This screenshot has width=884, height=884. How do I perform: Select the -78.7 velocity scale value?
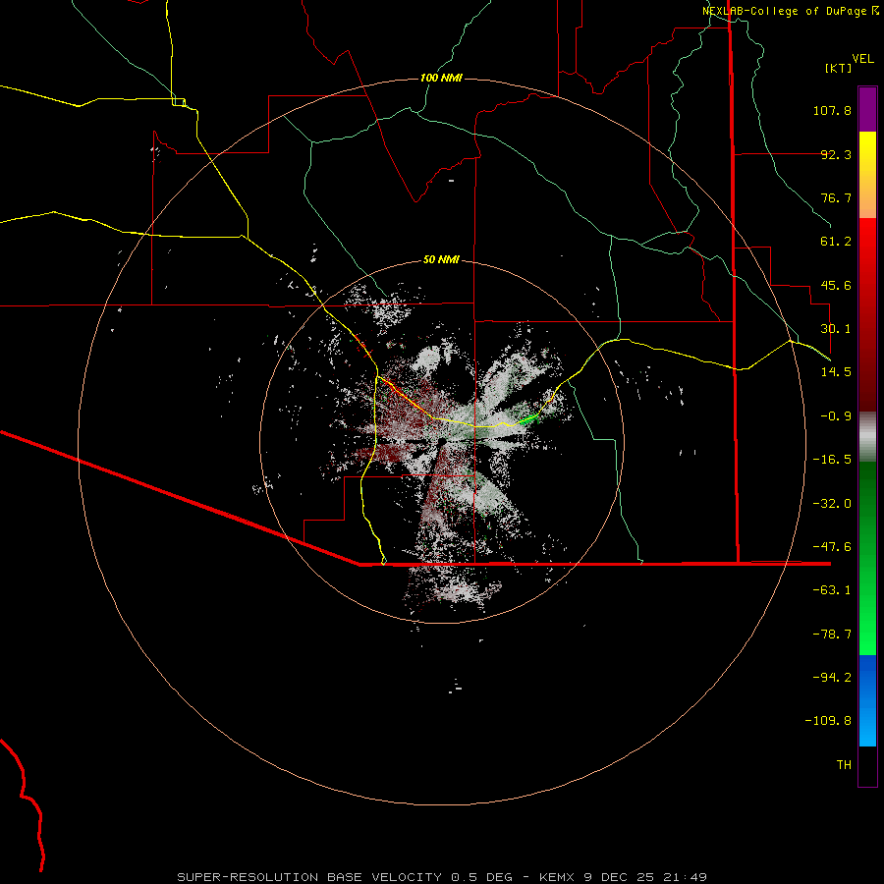pos(832,635)
